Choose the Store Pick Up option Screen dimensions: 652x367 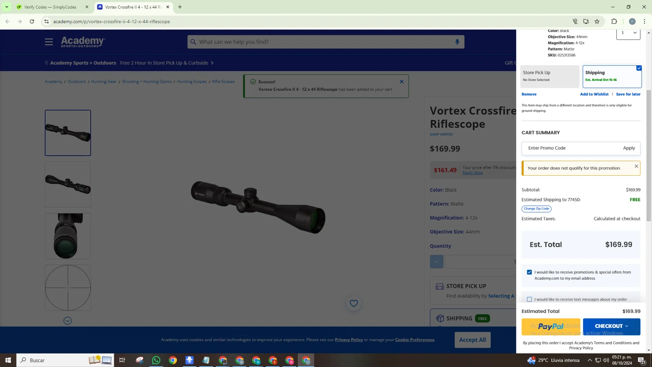tap(549, 77)
